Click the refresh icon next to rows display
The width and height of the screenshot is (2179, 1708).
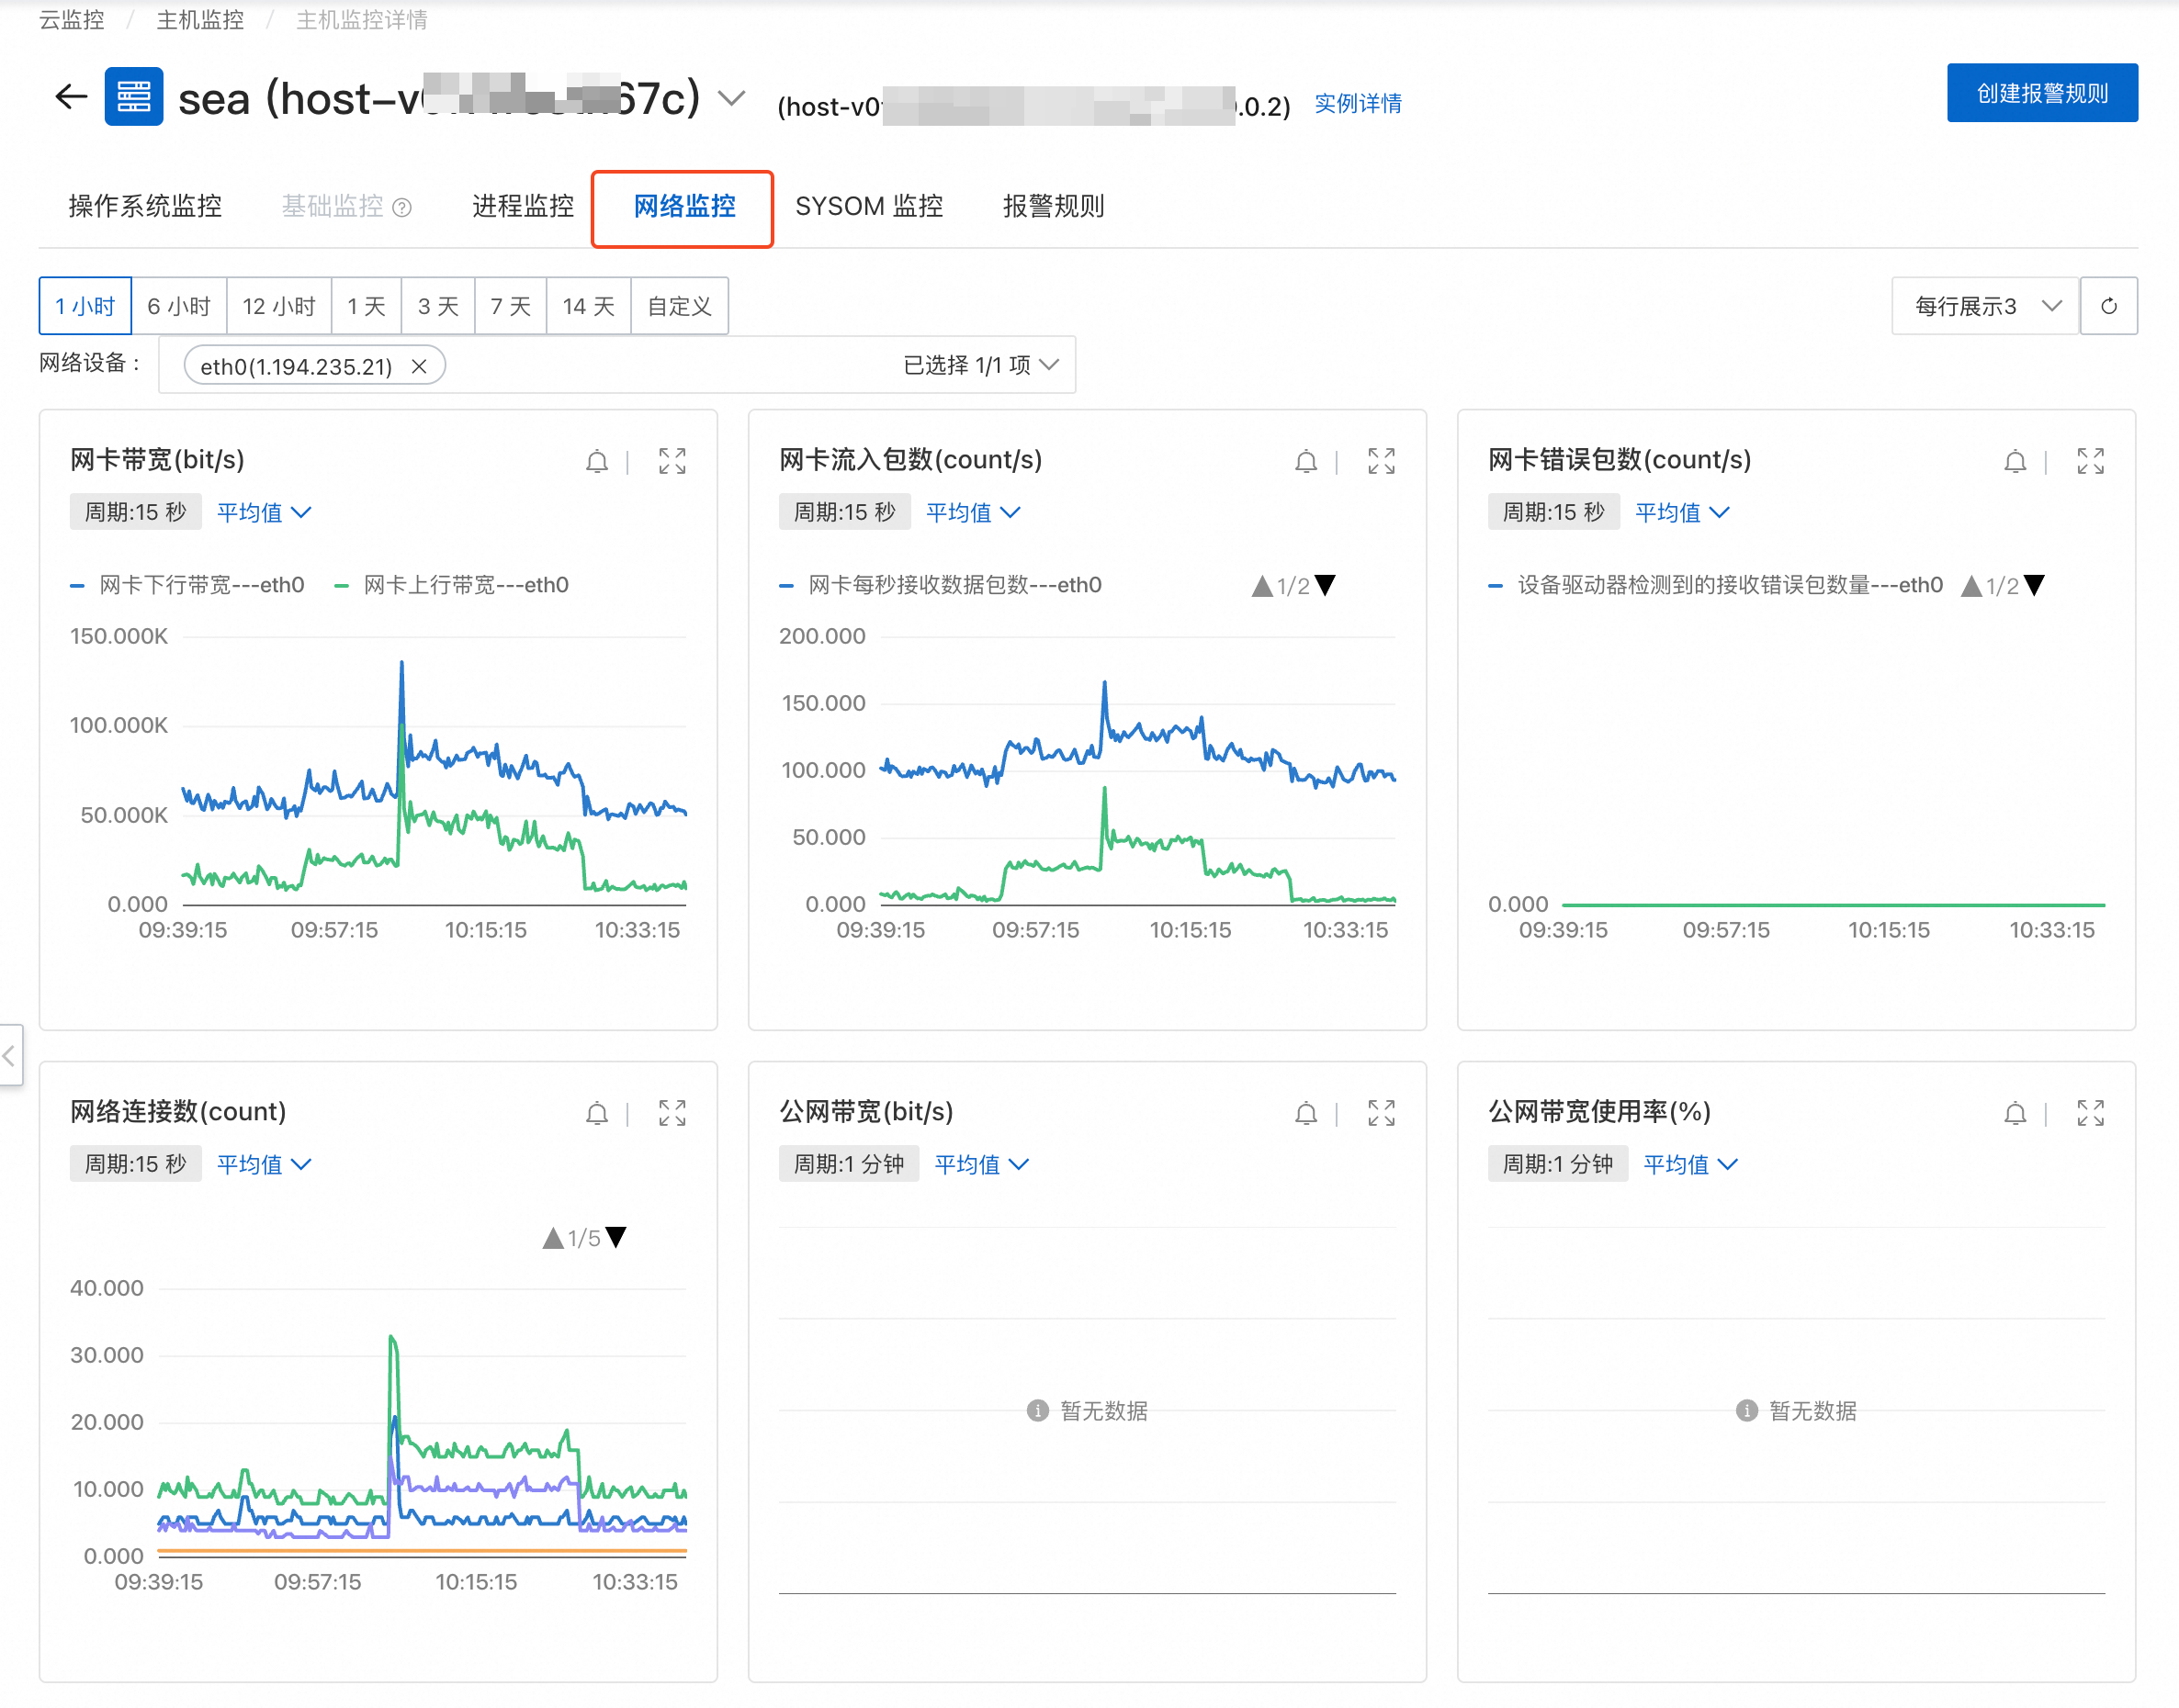(x=2108, y=306)
